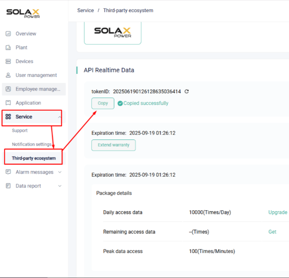Click Get link for remaining access
The image size is (289, 278).
click(x=272, y=232)
